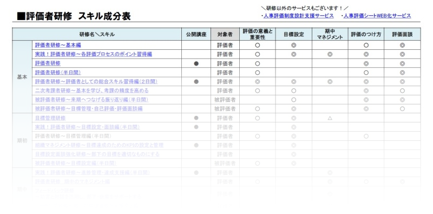This screenshot has height=214, width=433.
Task: Click the 公開講座 dot in 目標管理研修 row
Action: [196, 118]
